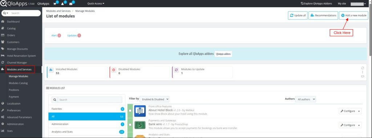Image resolution: width=372 pixels, height=138 pixels.
Task: Open the sidebar search type dropdown
Action: pos(6,13)
